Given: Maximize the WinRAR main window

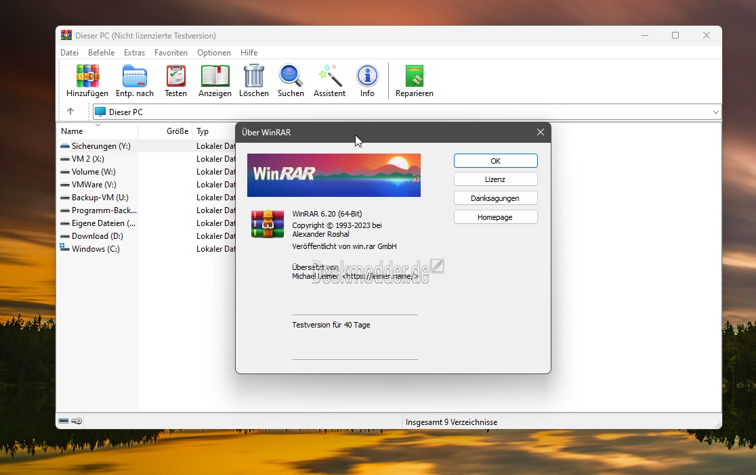Looking at the screenshot, I should (675, 35).
